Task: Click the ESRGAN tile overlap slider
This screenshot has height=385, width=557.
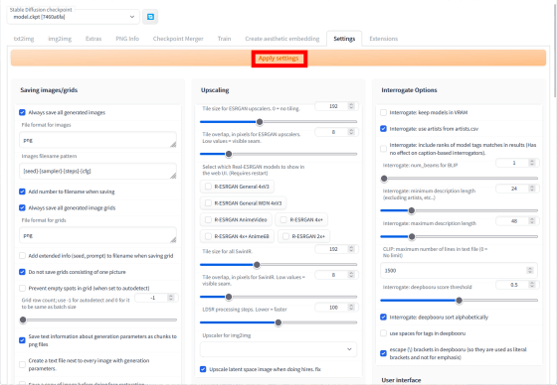Action: point(278,154)
